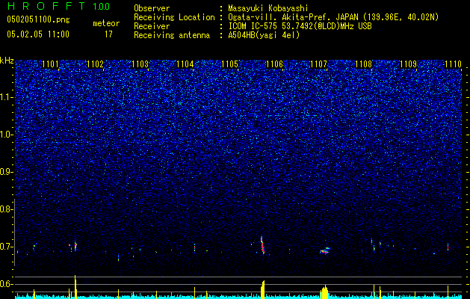Click the 1101 time marker
The image size is (470, 299).
pos(50,64)
